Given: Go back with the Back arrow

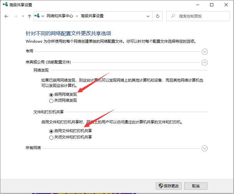Looking at the screenshot, I should tap(7, 16).
